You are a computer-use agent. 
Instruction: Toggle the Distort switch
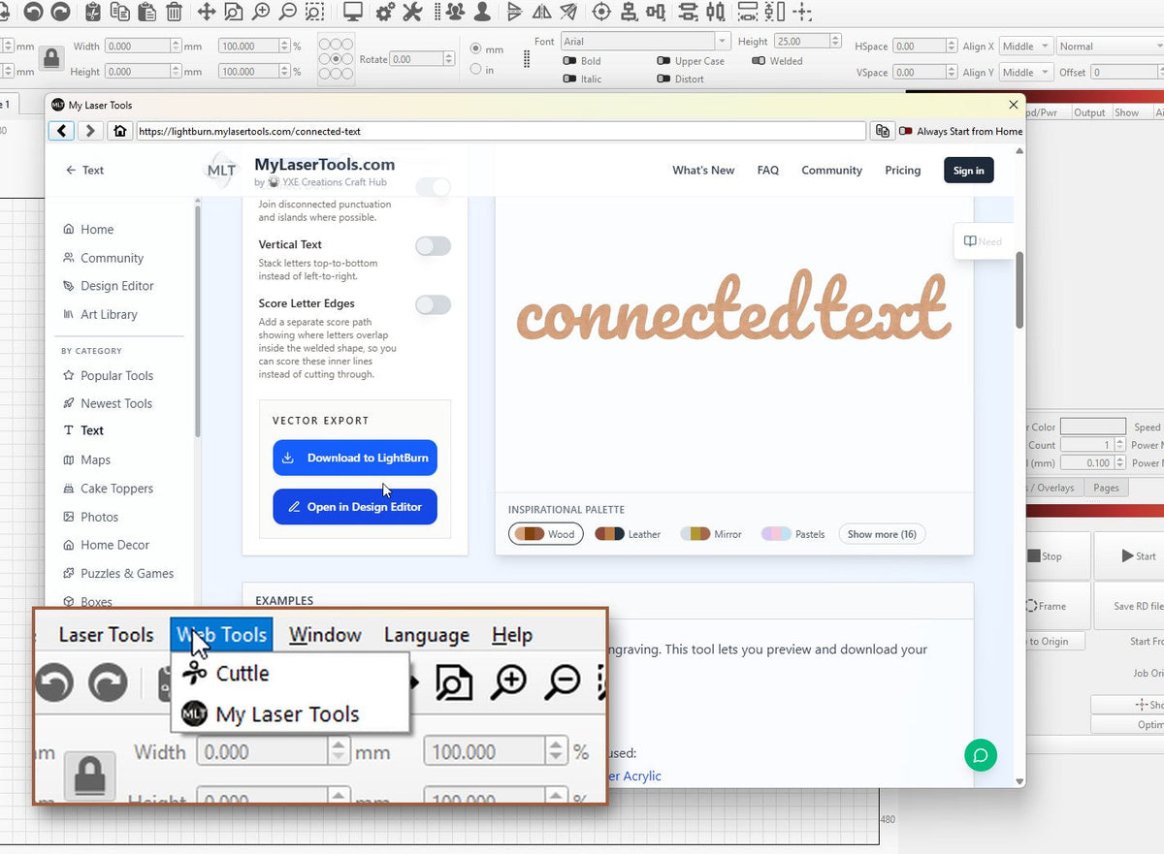tap(663, 79)
